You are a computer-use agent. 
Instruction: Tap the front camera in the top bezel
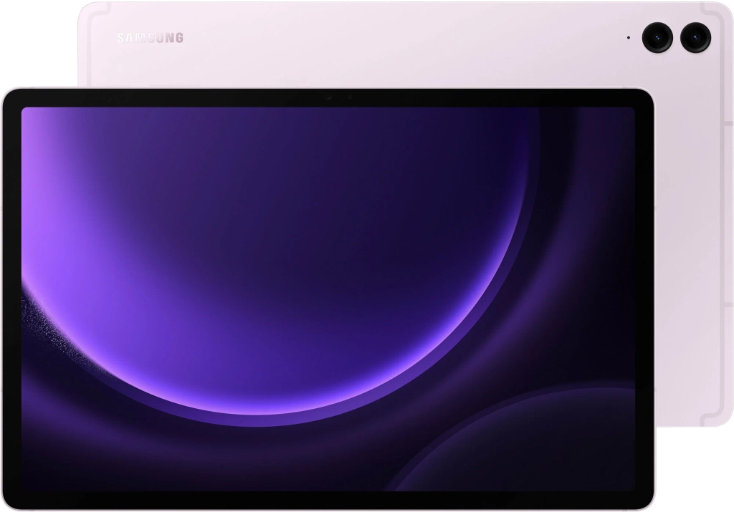point(329,97)
